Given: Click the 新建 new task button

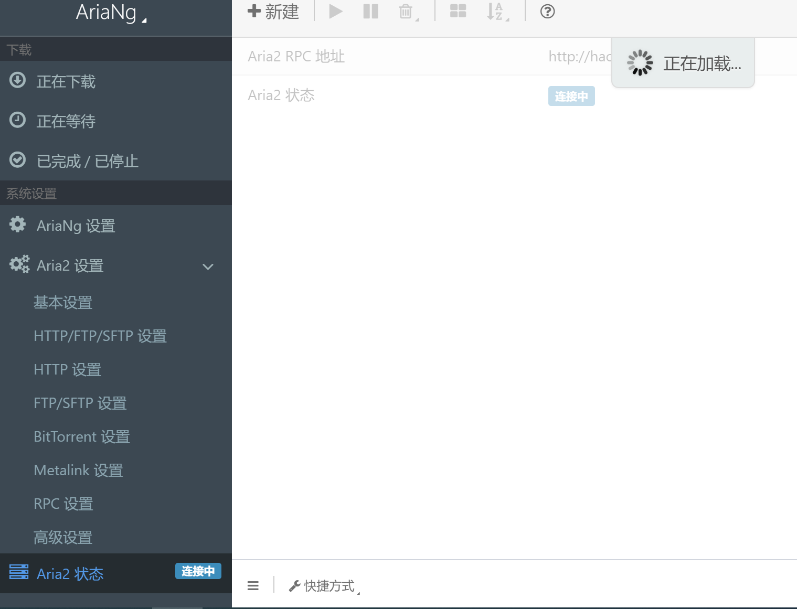Looking at the screenshot, I should (x=273, y=11).
